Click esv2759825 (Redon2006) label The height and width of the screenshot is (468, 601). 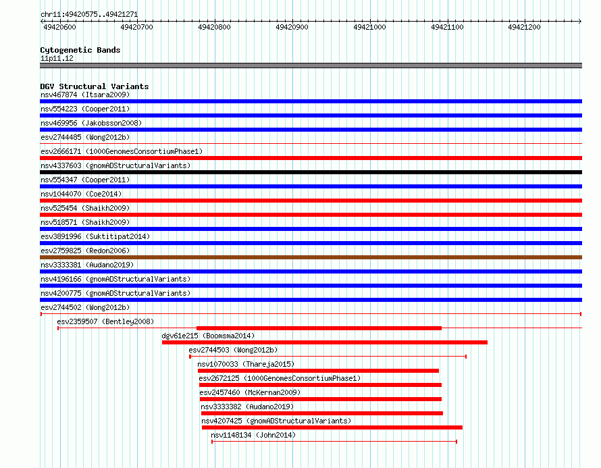coord(85,251)
